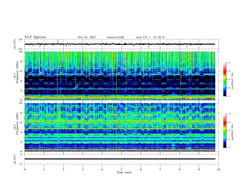Click the "-7" tick on ch.2 color bar
The width and height of the screenshot is (246, 190).
pos(229,147)
